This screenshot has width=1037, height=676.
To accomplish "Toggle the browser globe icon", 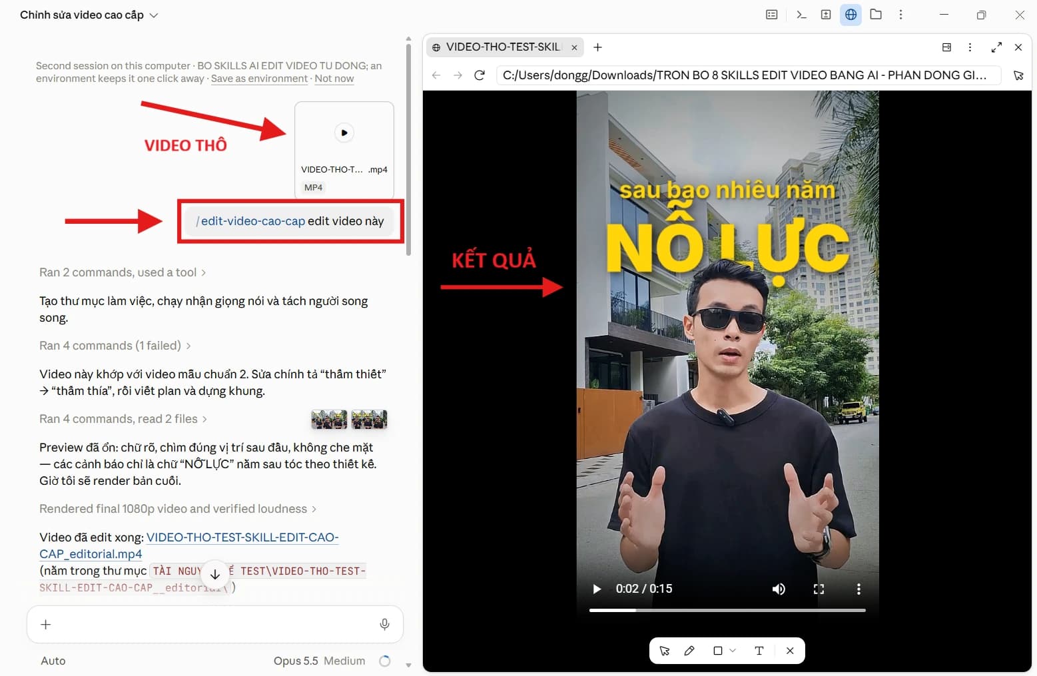I will click(851, 15).
